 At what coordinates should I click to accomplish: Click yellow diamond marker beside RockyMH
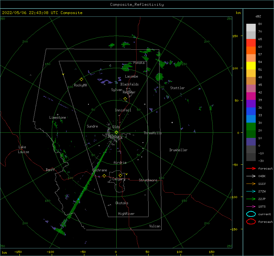(81, 79)
